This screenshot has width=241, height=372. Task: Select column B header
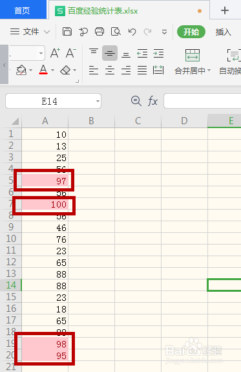click(x=92, y=121)
